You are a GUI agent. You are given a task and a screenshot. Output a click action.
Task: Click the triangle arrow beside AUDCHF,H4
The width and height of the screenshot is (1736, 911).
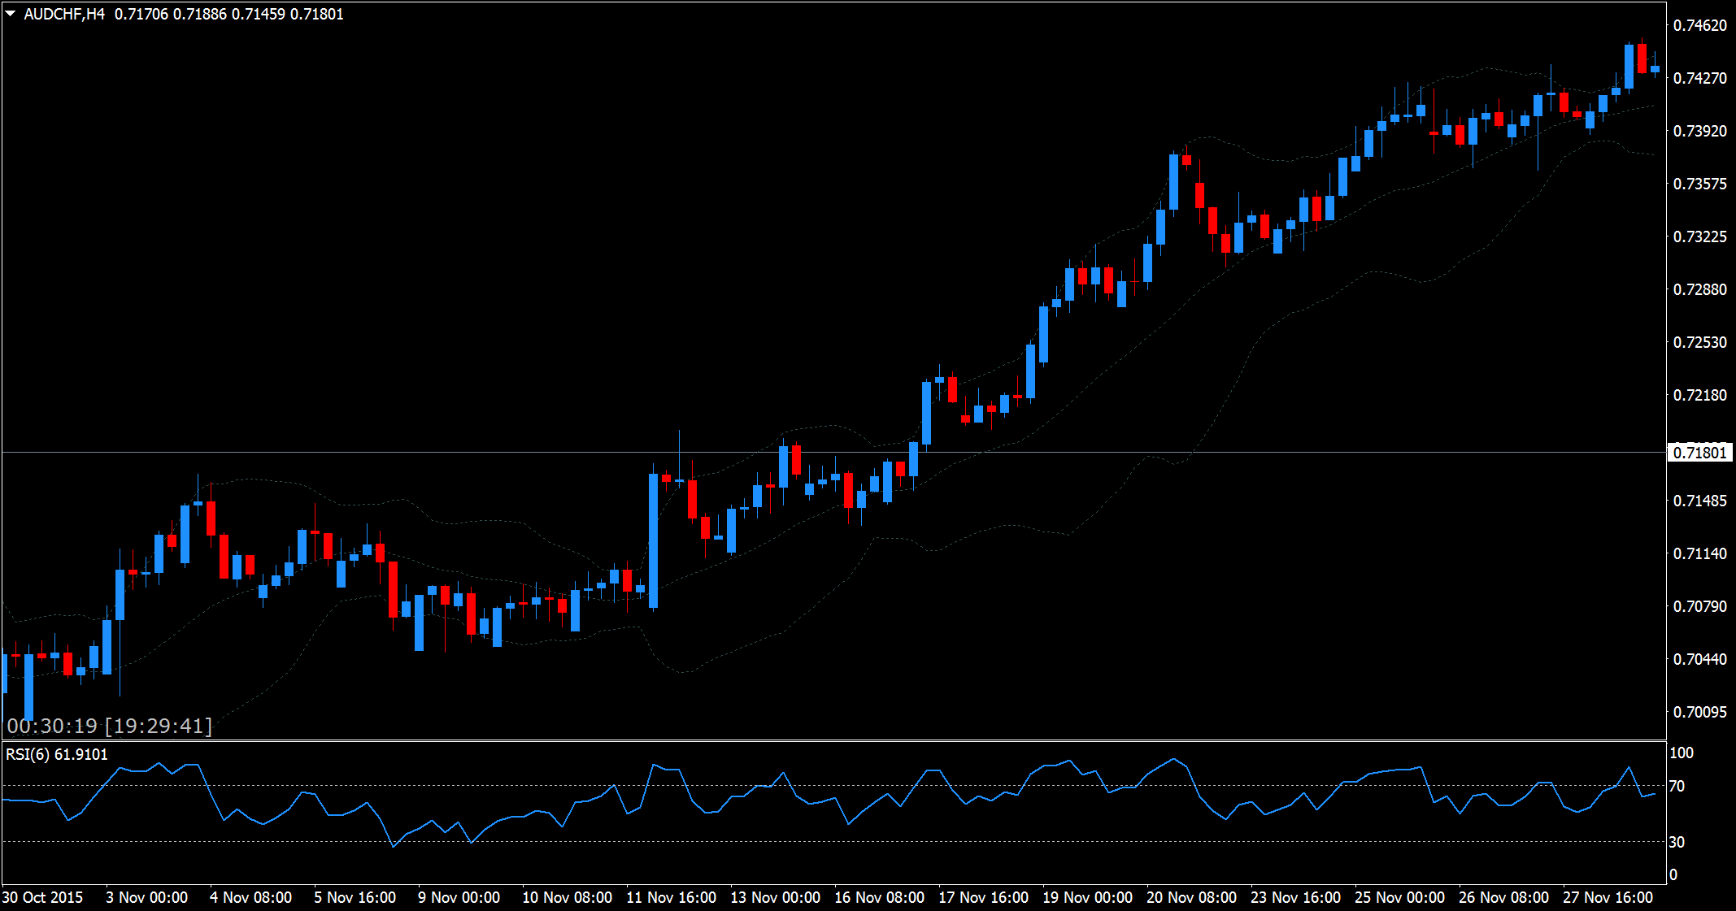coord(11,14)
